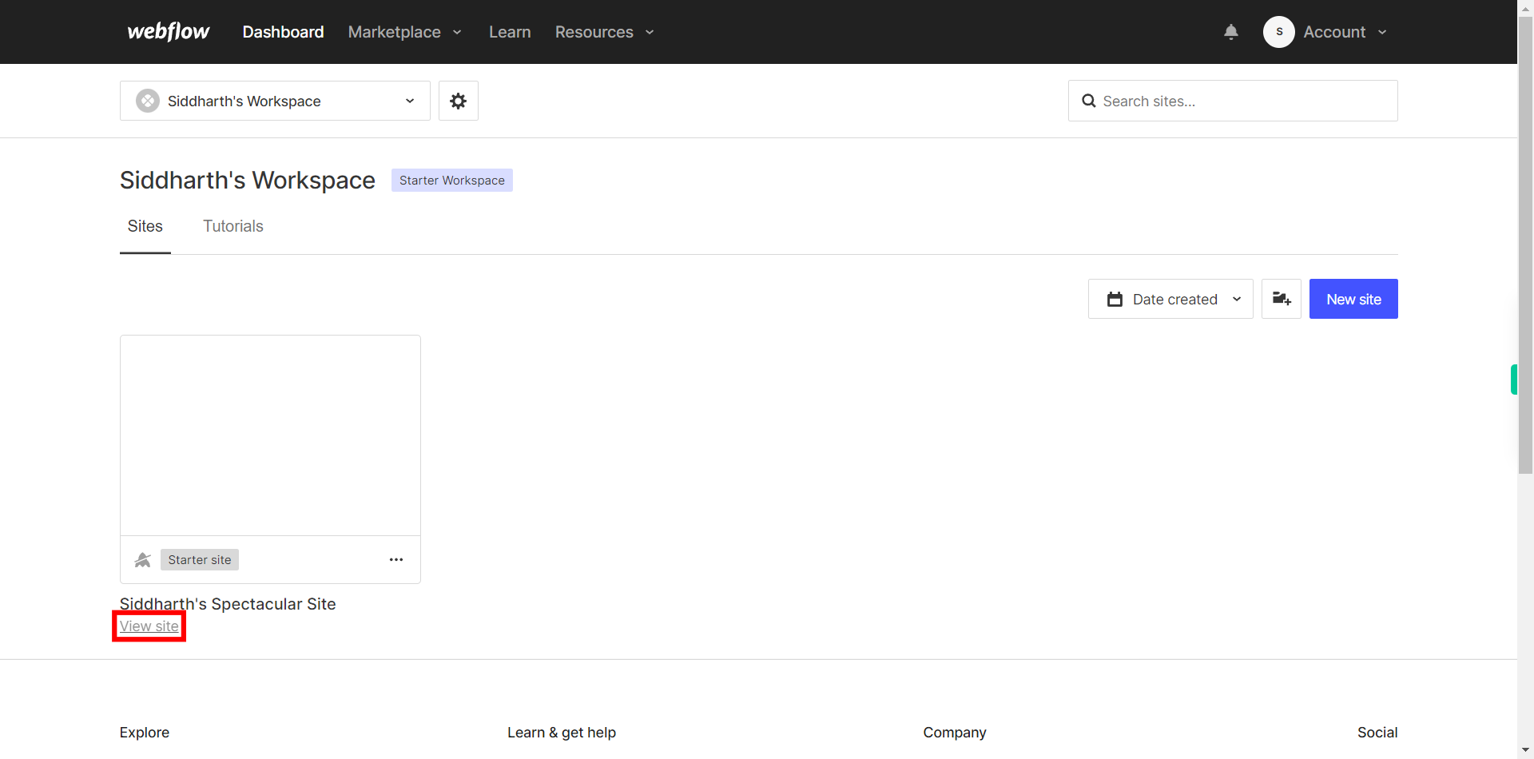1534x759 pixels.
Task: Click the workspace avatar icon
Action: click(x=148, y=101)
